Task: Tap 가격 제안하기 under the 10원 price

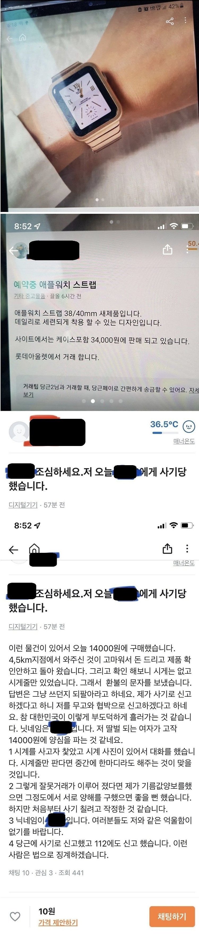Action: pyautogui.click(x=58, y=922)
